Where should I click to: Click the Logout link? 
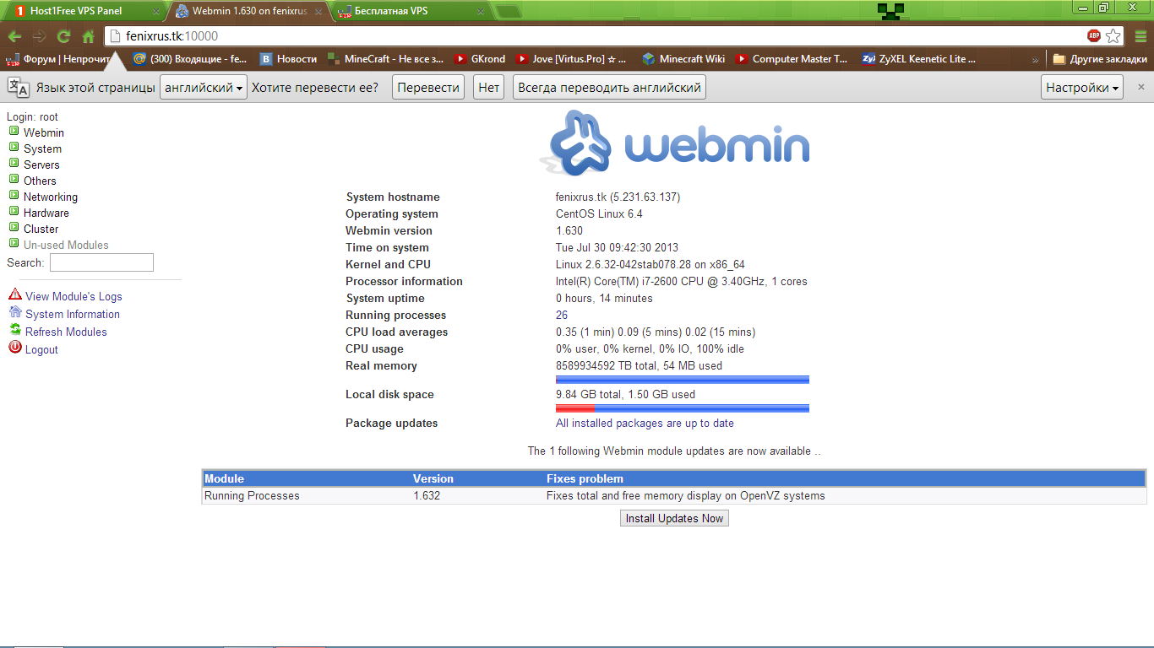tap(41, 349)
